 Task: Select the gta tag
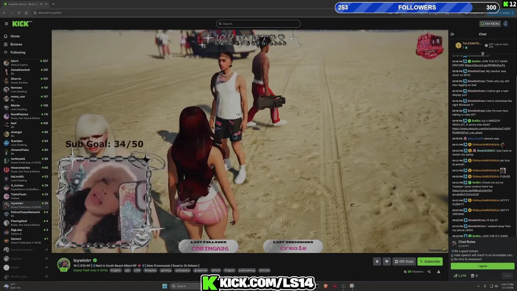point(127,270)
